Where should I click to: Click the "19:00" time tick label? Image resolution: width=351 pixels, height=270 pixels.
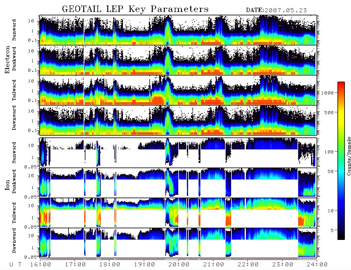coord(144,264)
